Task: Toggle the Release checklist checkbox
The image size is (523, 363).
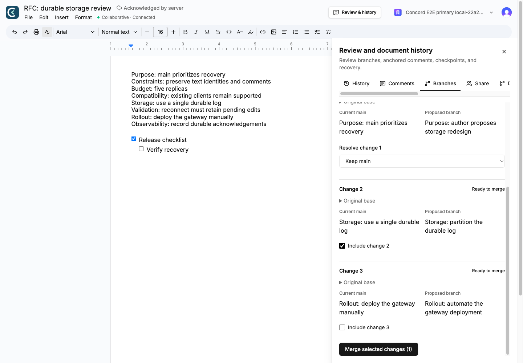Action: click(134, 139)
